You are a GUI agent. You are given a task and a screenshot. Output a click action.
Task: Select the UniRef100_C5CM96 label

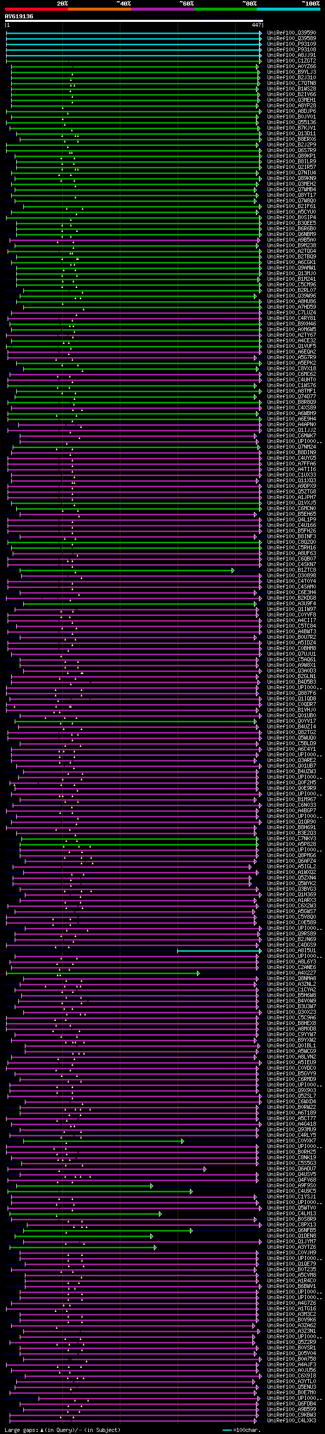[x=291, y=284]
